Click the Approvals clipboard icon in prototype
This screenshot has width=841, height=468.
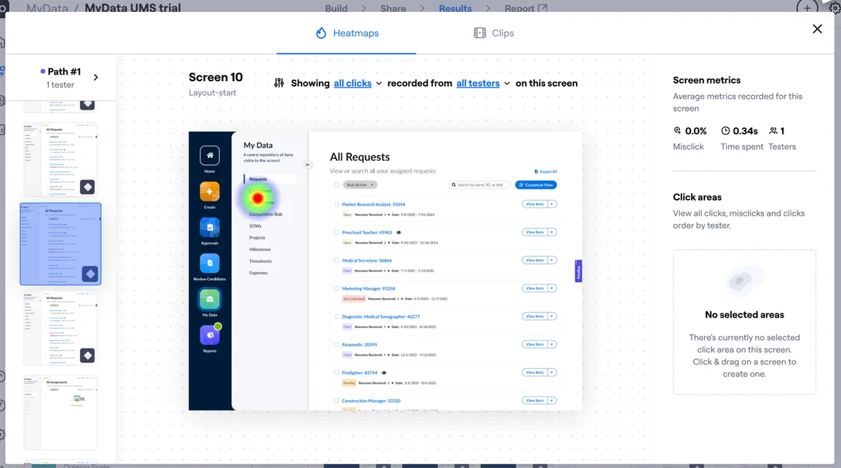210,228
